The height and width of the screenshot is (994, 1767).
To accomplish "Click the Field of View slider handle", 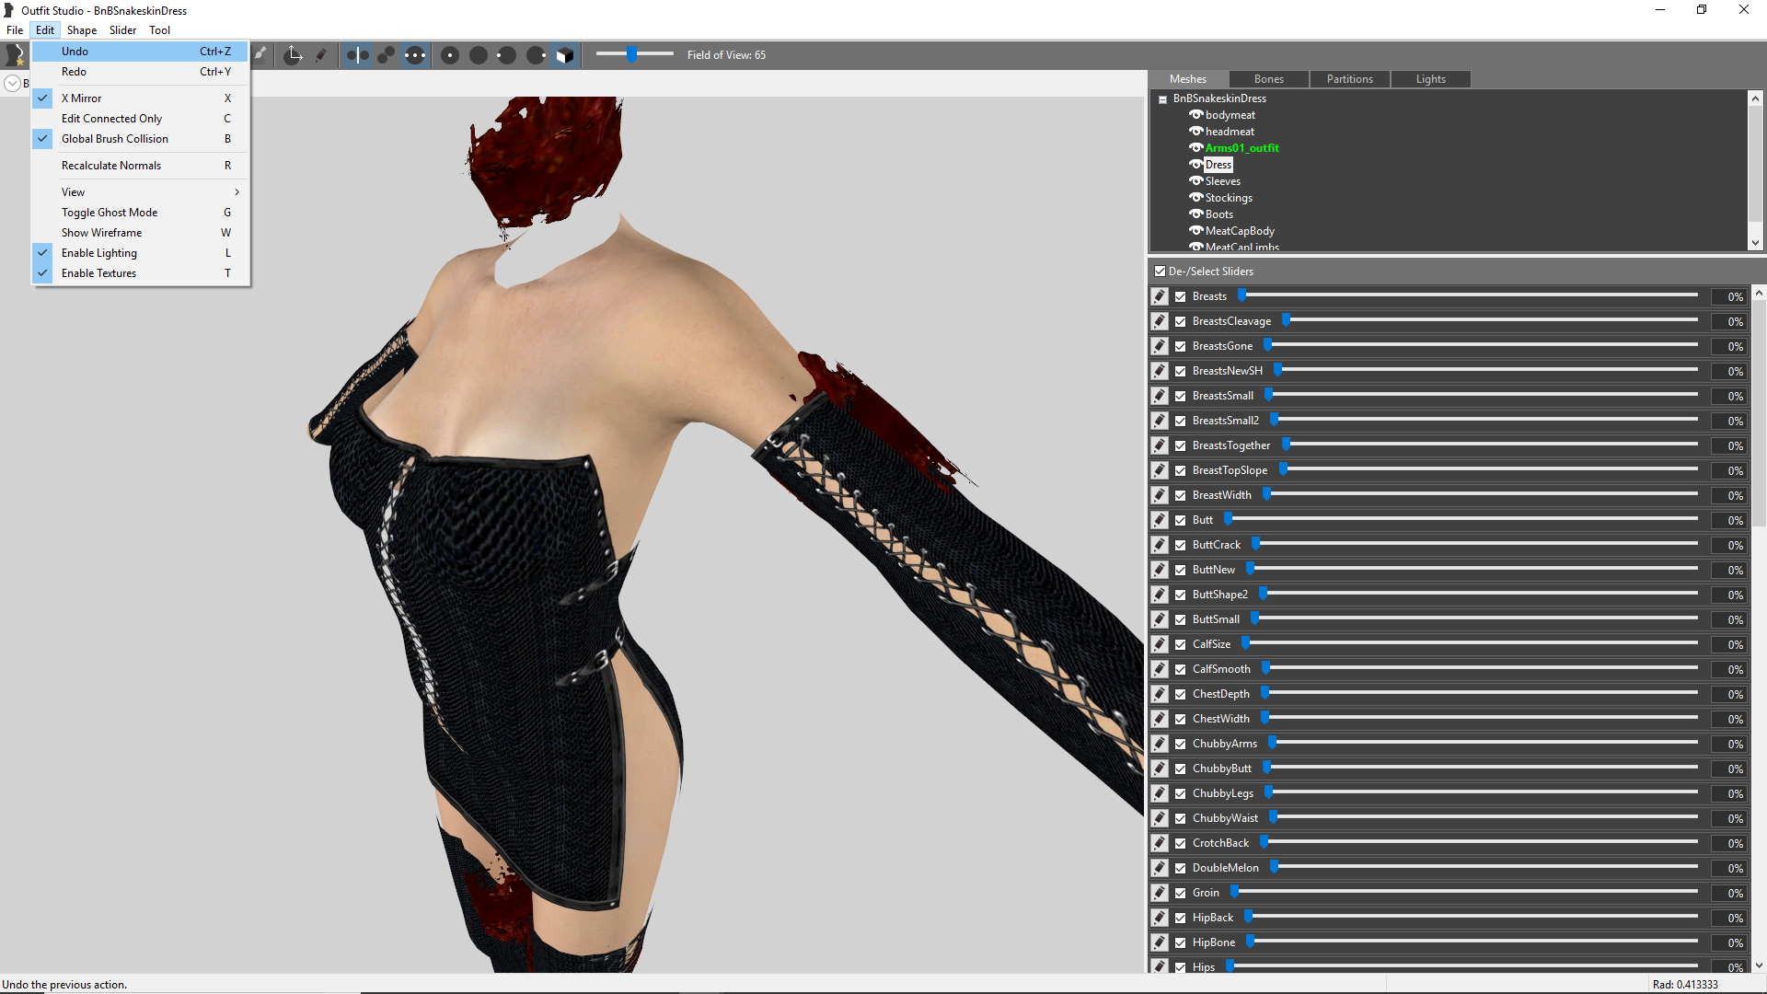I will (631, 54).
